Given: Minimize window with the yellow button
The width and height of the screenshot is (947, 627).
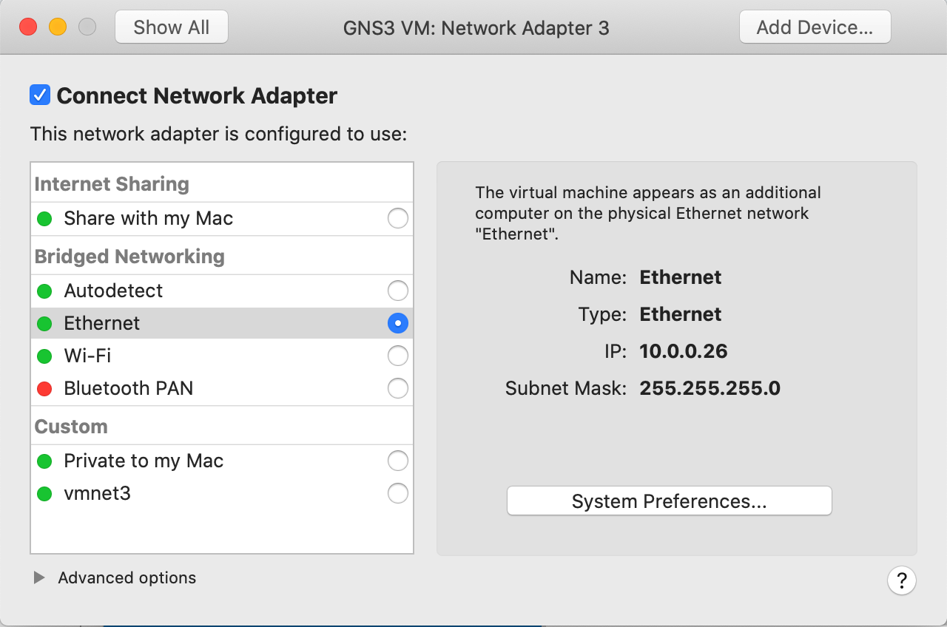Looking at the screenshot, I should (58, 27).
